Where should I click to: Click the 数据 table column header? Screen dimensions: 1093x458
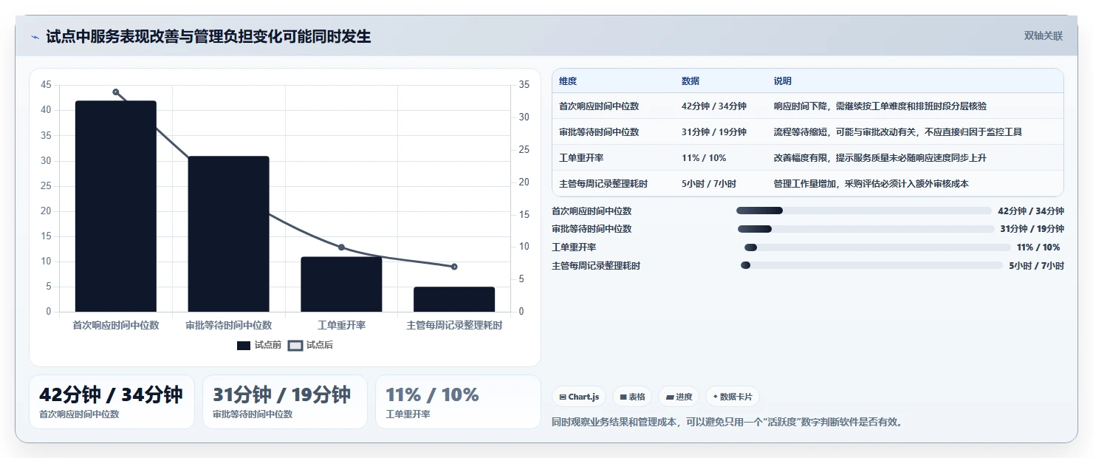[691, 81]
